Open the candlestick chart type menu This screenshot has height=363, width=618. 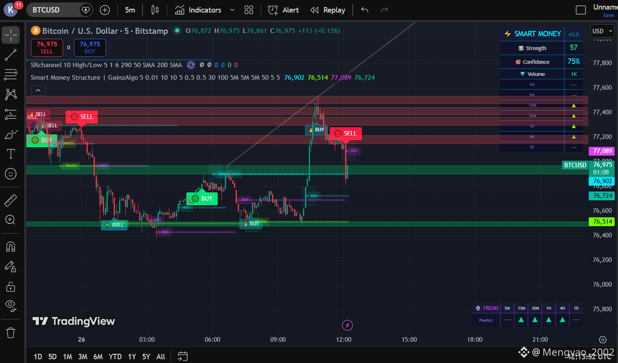pyautogui.click(x=155, y=10)
